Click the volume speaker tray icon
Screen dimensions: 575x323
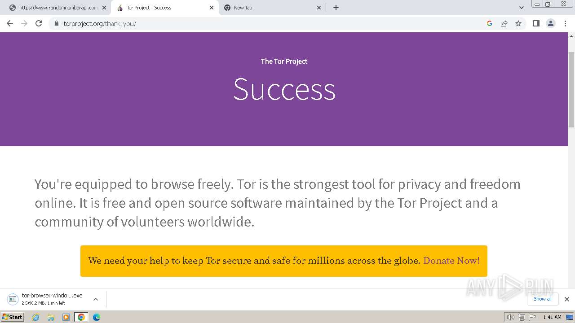point(510,317)
